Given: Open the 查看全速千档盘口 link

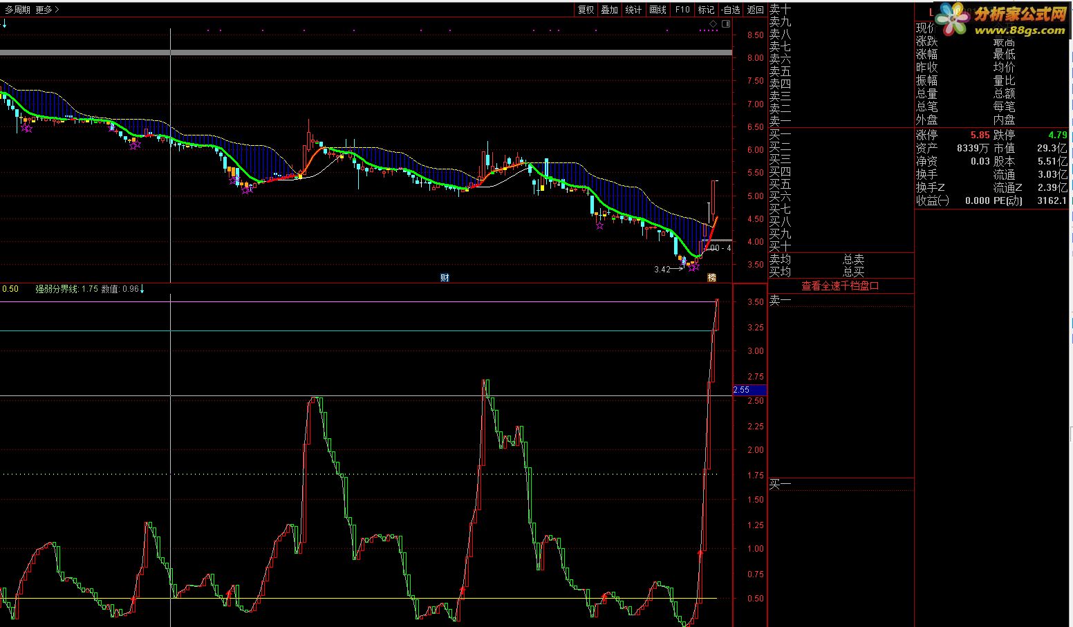Looking at the screenshot, I should [x=840, y=286].
